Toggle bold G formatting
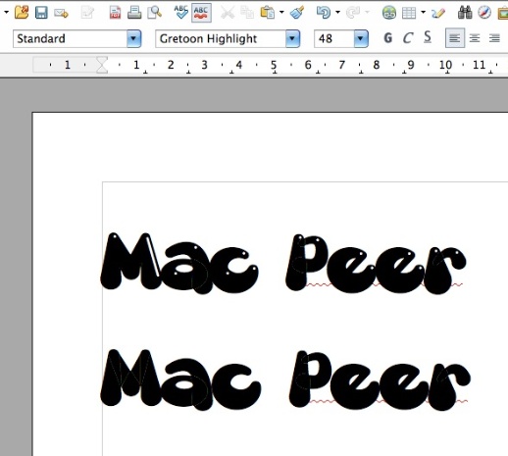The width and height of the screenshot is (508, 456). (387, 38)
